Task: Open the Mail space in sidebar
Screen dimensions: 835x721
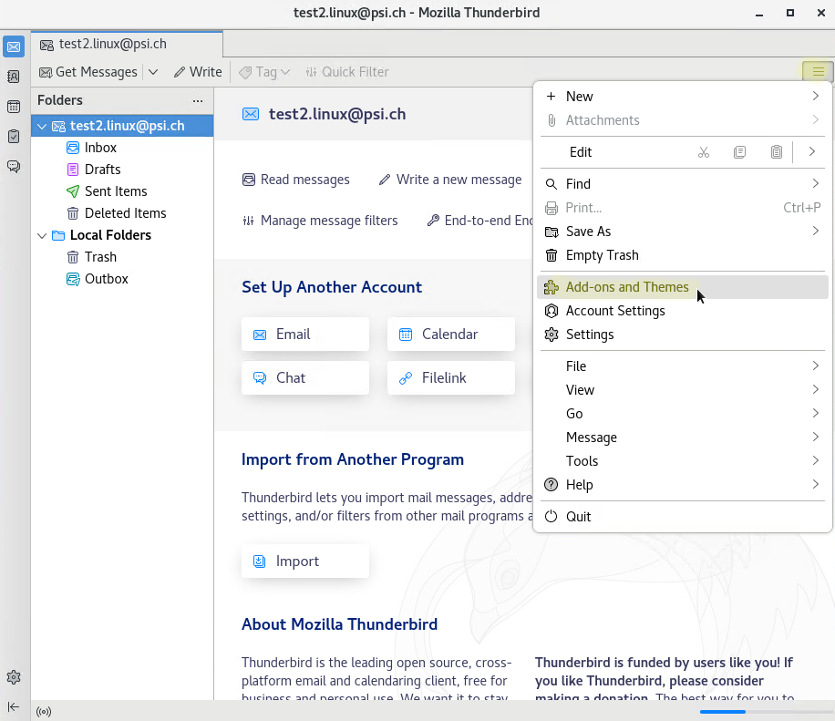Action: pyautogui.click(x=14, y=46)
